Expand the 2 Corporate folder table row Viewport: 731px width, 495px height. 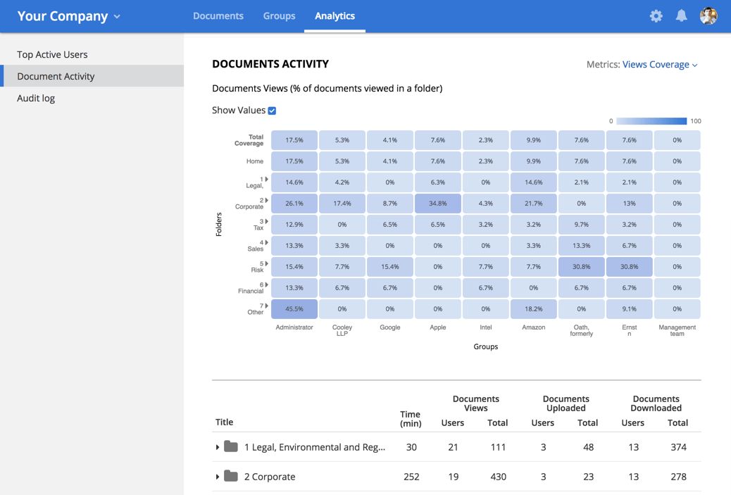coord(218,477)
